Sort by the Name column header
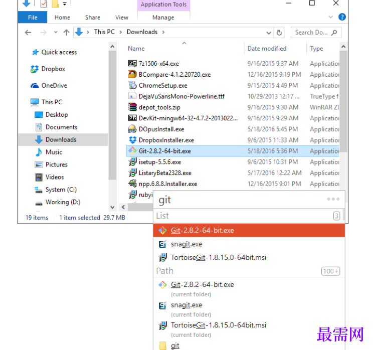The height and width of the screenshot is (350, 373). click(136, 49)
